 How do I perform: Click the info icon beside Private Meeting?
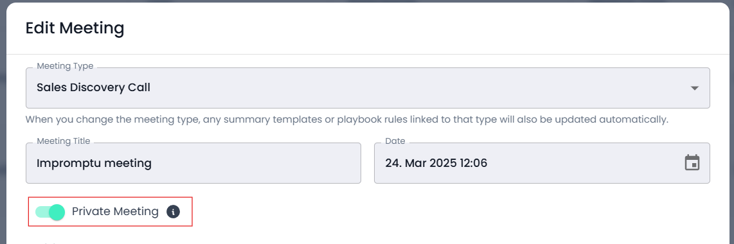coord(173,212)
